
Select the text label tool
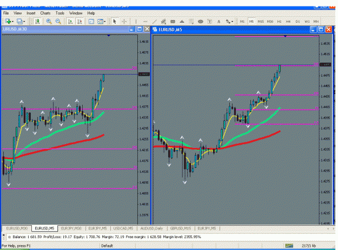[209, 21]
